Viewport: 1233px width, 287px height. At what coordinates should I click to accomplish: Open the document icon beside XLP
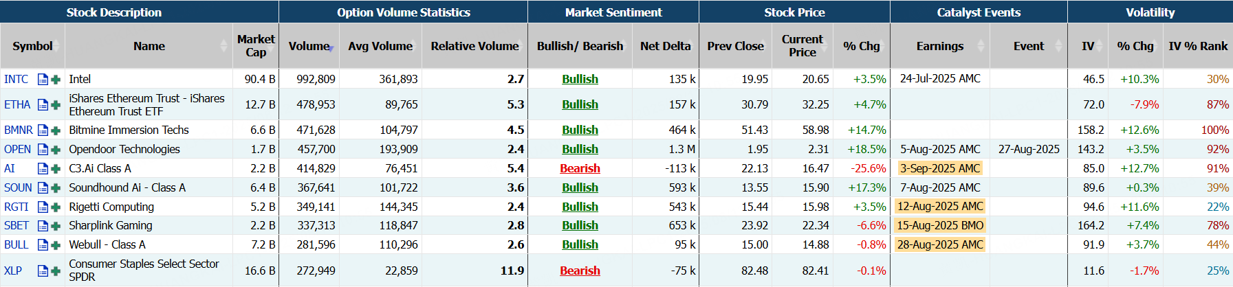43,271
